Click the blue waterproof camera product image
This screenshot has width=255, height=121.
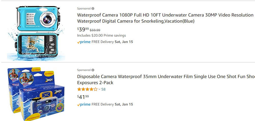pos(36,33)
